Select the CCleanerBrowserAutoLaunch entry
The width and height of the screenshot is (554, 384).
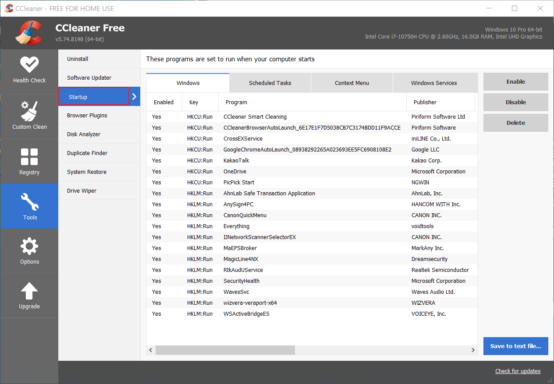tap(312, 128)
